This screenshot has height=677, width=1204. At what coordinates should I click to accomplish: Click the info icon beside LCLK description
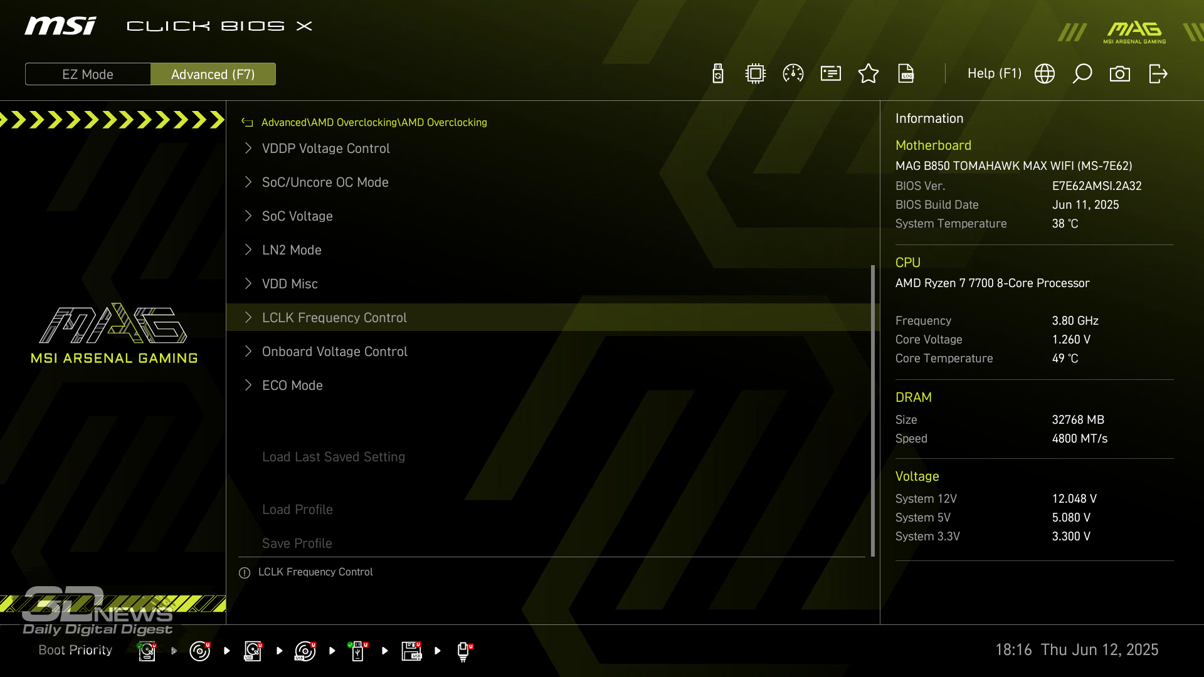245,573
